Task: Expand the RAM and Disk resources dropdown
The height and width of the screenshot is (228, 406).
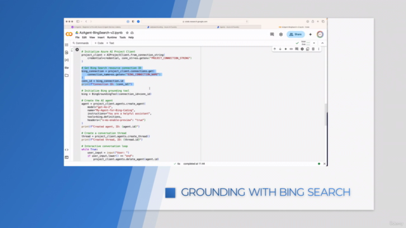Action: 314,43
